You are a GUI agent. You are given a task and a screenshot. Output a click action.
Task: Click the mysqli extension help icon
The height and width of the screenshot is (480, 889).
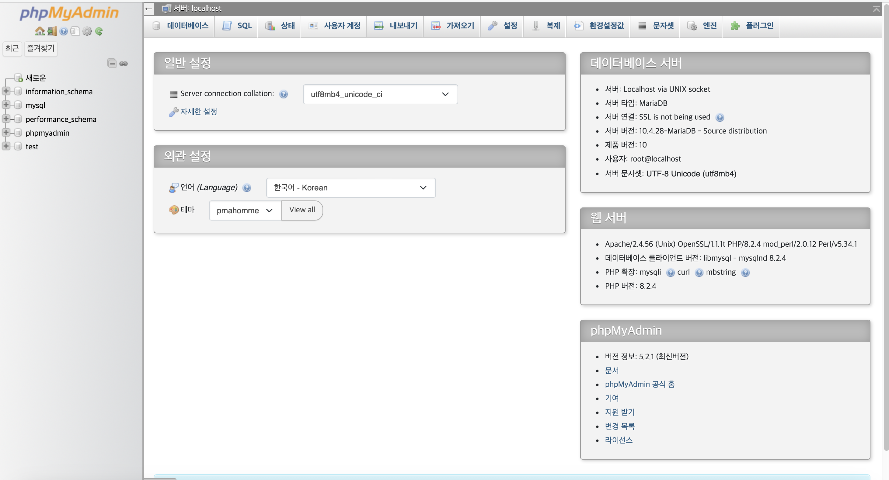[670, 273]
